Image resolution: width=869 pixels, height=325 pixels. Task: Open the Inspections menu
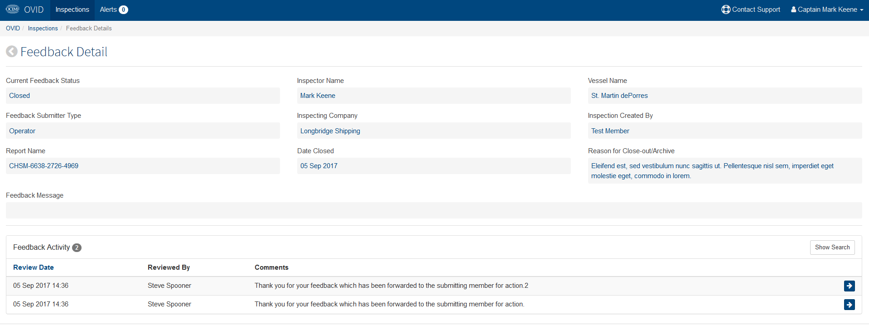(x=72, y=10)
